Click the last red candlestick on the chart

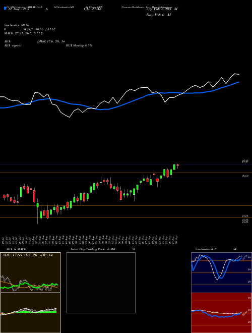click(x=178, y=166)
